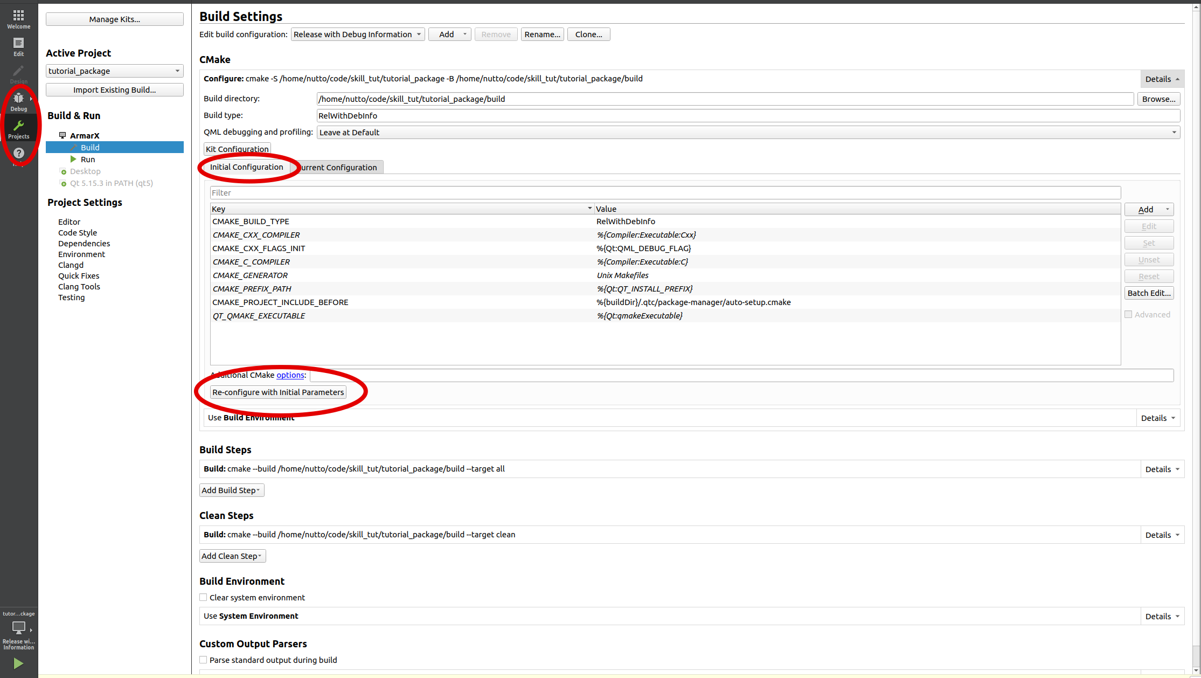Switch to the Current Configuration tab
The image size is (1201, 678).
click(x=338, y=167)
